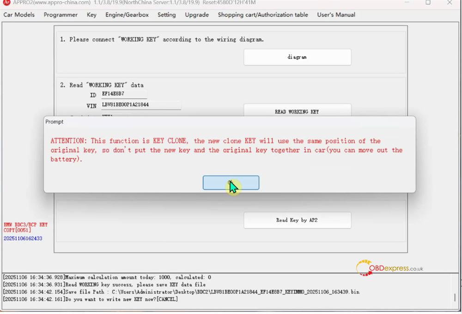Click the ID field showing EF14E8B7
This screenshot has width=462, height=314.
point(124,94)
